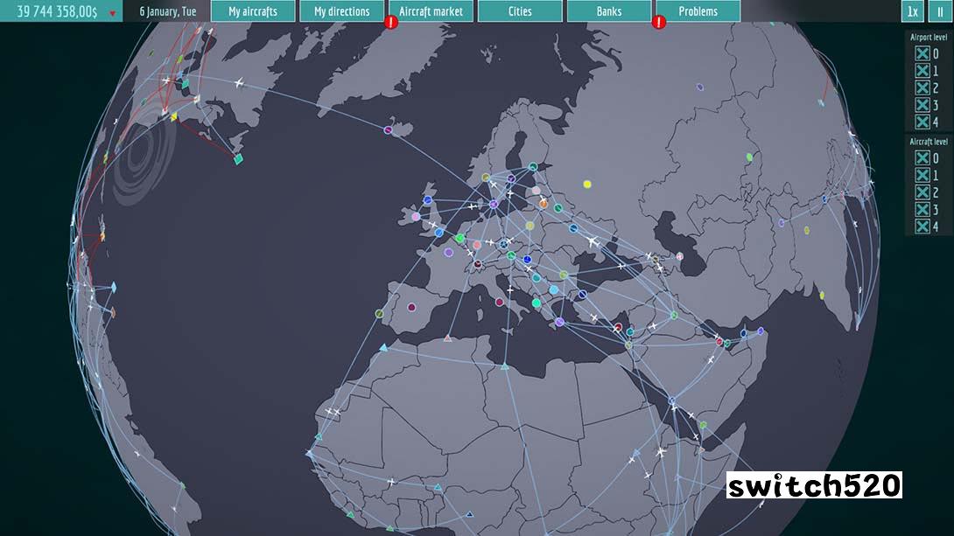Open the My directions tab

click(342, 11)
